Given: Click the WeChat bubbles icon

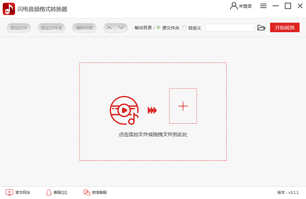Looking at the screenshot, I should coord(87,192).
